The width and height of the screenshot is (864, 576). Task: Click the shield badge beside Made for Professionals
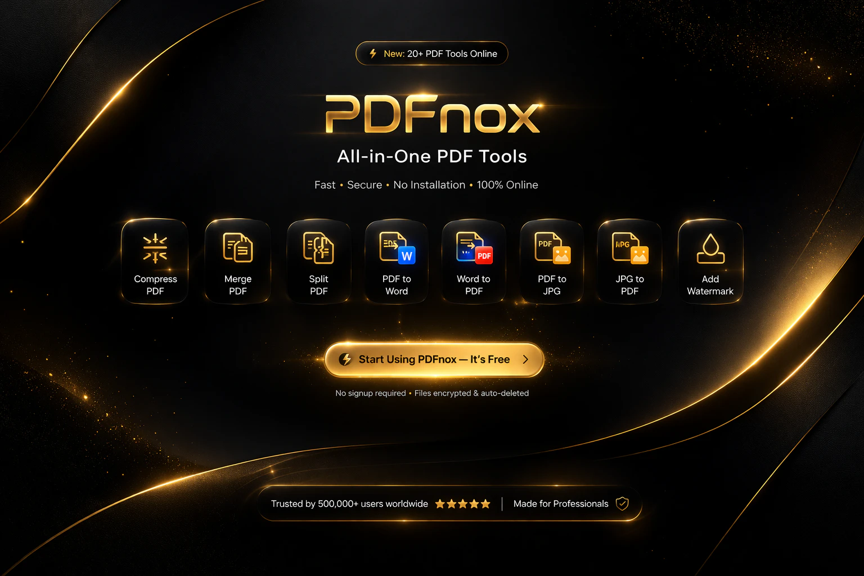coord(622,504)
